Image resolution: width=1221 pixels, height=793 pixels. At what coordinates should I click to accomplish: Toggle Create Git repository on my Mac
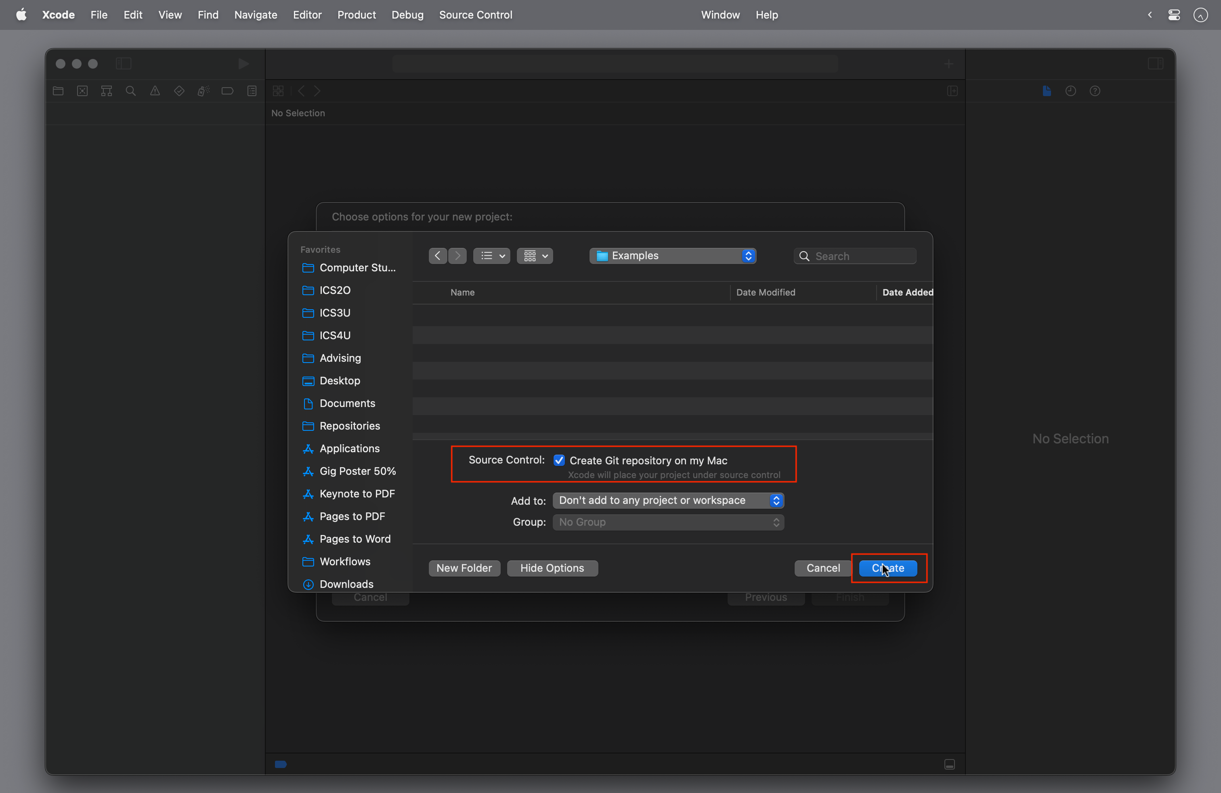(559, 460)
